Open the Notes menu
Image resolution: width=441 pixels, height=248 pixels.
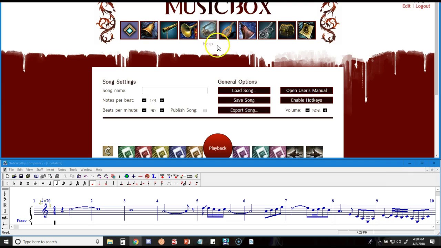pos(62,169)
